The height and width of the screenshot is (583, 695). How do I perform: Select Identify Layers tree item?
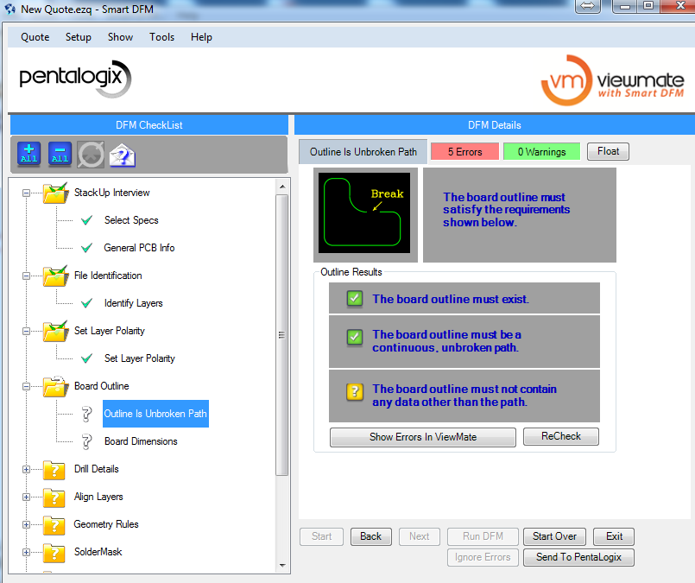coord(134,303)
